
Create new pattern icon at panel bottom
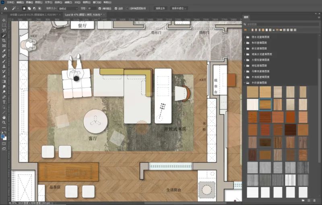point(309,200)
